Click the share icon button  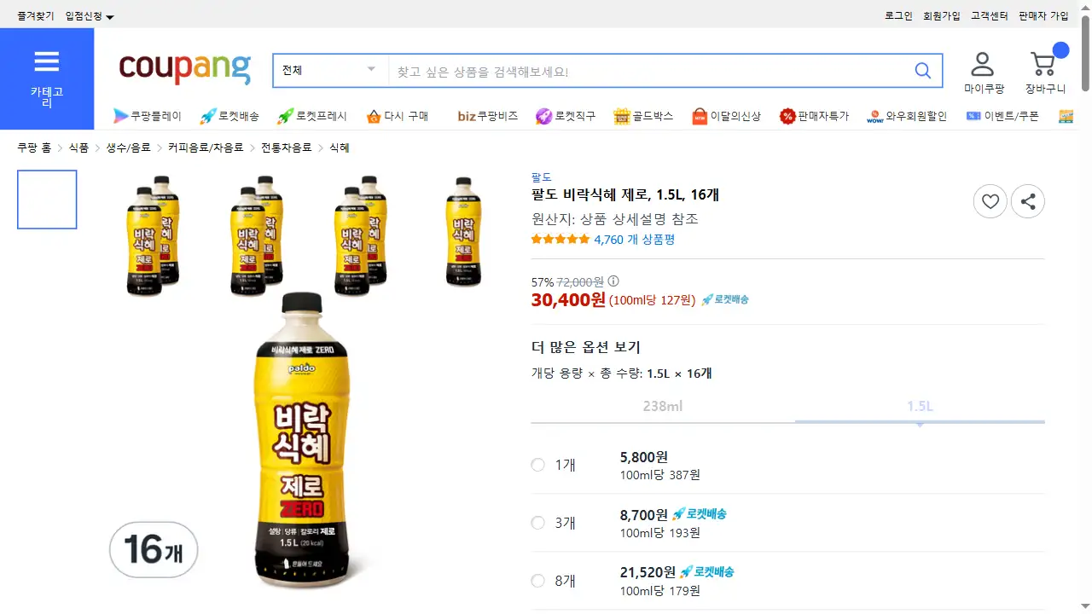1028,202
